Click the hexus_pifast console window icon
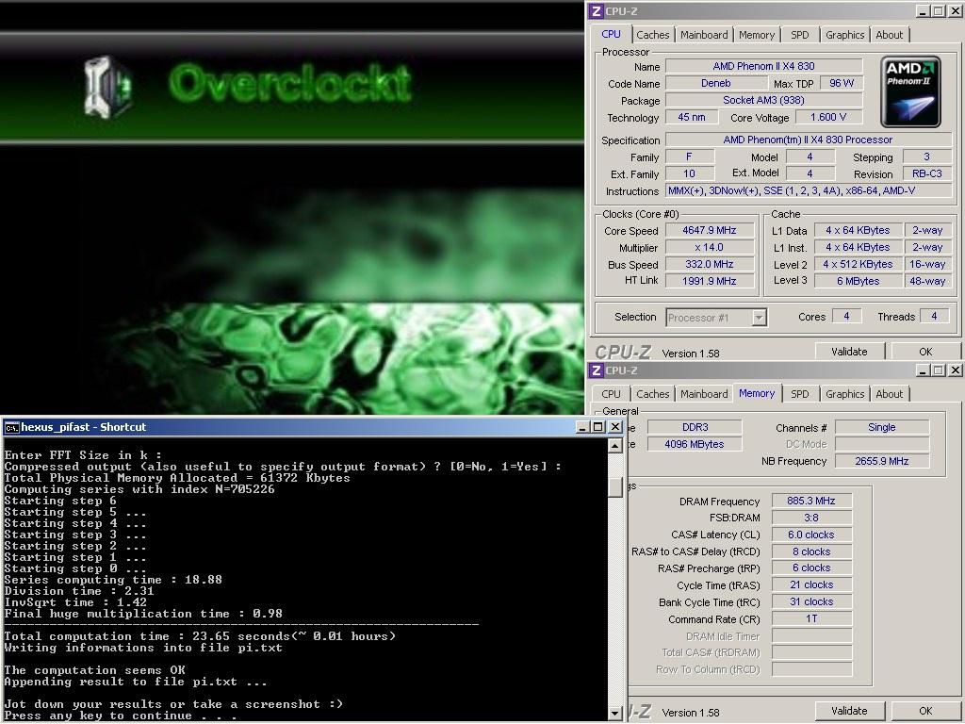Image resolution: width=965 pixels, height=724 pixels. (11, 427)
